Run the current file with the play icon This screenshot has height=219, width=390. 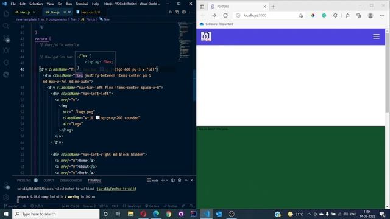click(x=171, y=12)
